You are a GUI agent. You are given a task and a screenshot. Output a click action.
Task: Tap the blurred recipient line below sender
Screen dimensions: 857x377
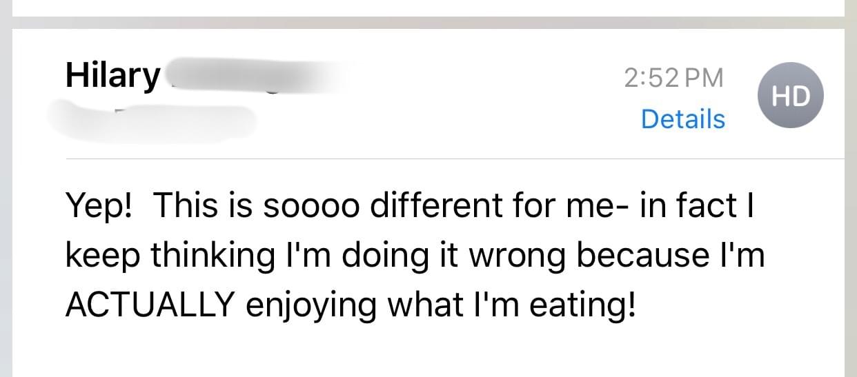(153, 120)
